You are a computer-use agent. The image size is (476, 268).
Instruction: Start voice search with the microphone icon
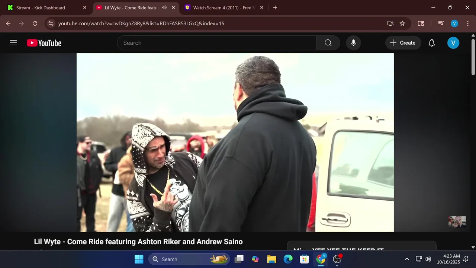coord(353,43)
